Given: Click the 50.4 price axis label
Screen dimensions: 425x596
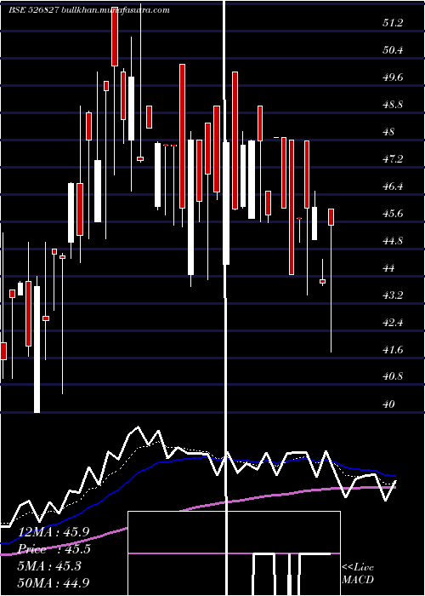Looking at the screenshot, I should pos(393,50).
